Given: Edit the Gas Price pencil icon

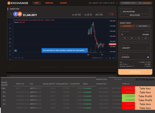Looking at the screenshot, I should tap(128, 64).
